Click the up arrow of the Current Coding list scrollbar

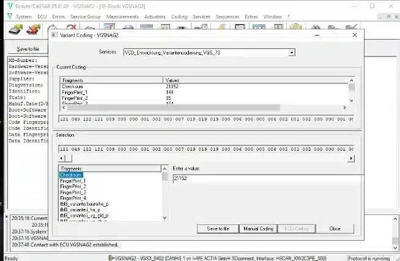(351, 80)
